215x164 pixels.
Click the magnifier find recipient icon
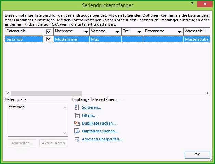77,131
